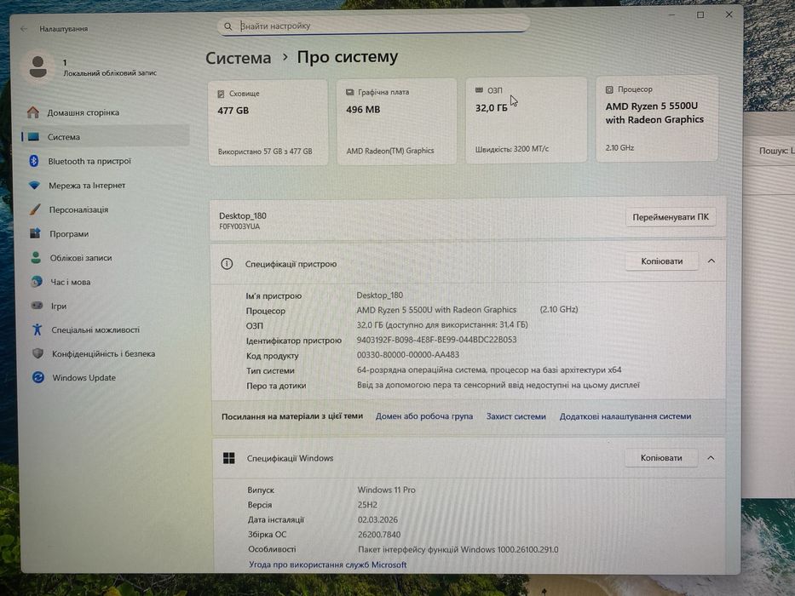
Task: Click the privacy shield icon
Action: [37, 353]
